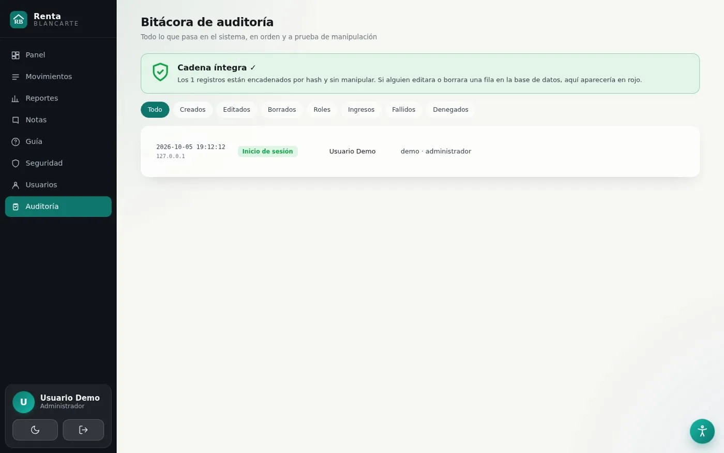
Task: Click the green shield check icon
Action: coord(160,72)
